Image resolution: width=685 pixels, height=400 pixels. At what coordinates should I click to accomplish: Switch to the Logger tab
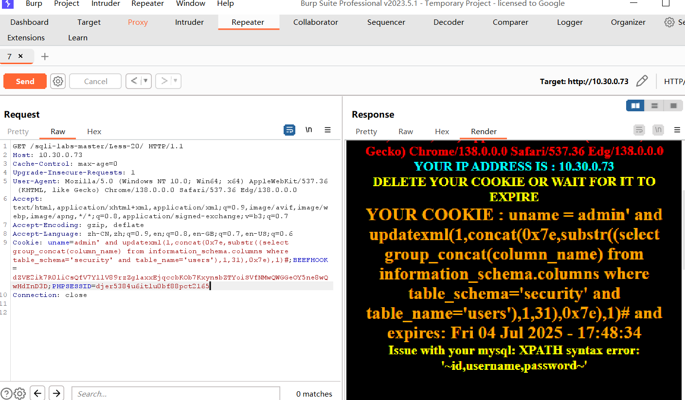570,22
